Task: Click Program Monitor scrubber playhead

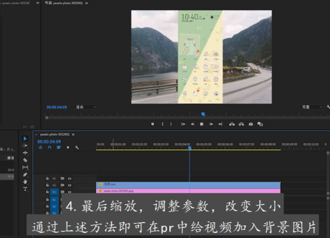Action: pos(203,114)
